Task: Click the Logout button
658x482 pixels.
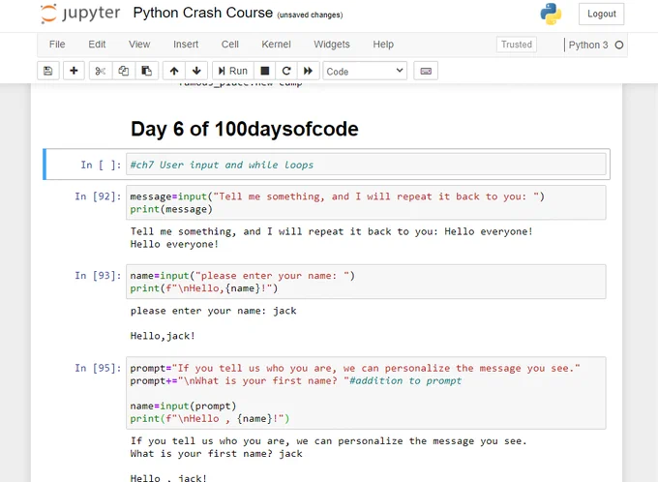Action: click(x=601, y=14)
